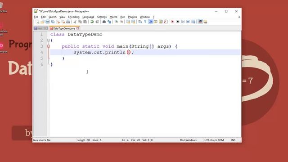
Task: Open Find with the binoculars icon
Action: [x=104, y=22]
